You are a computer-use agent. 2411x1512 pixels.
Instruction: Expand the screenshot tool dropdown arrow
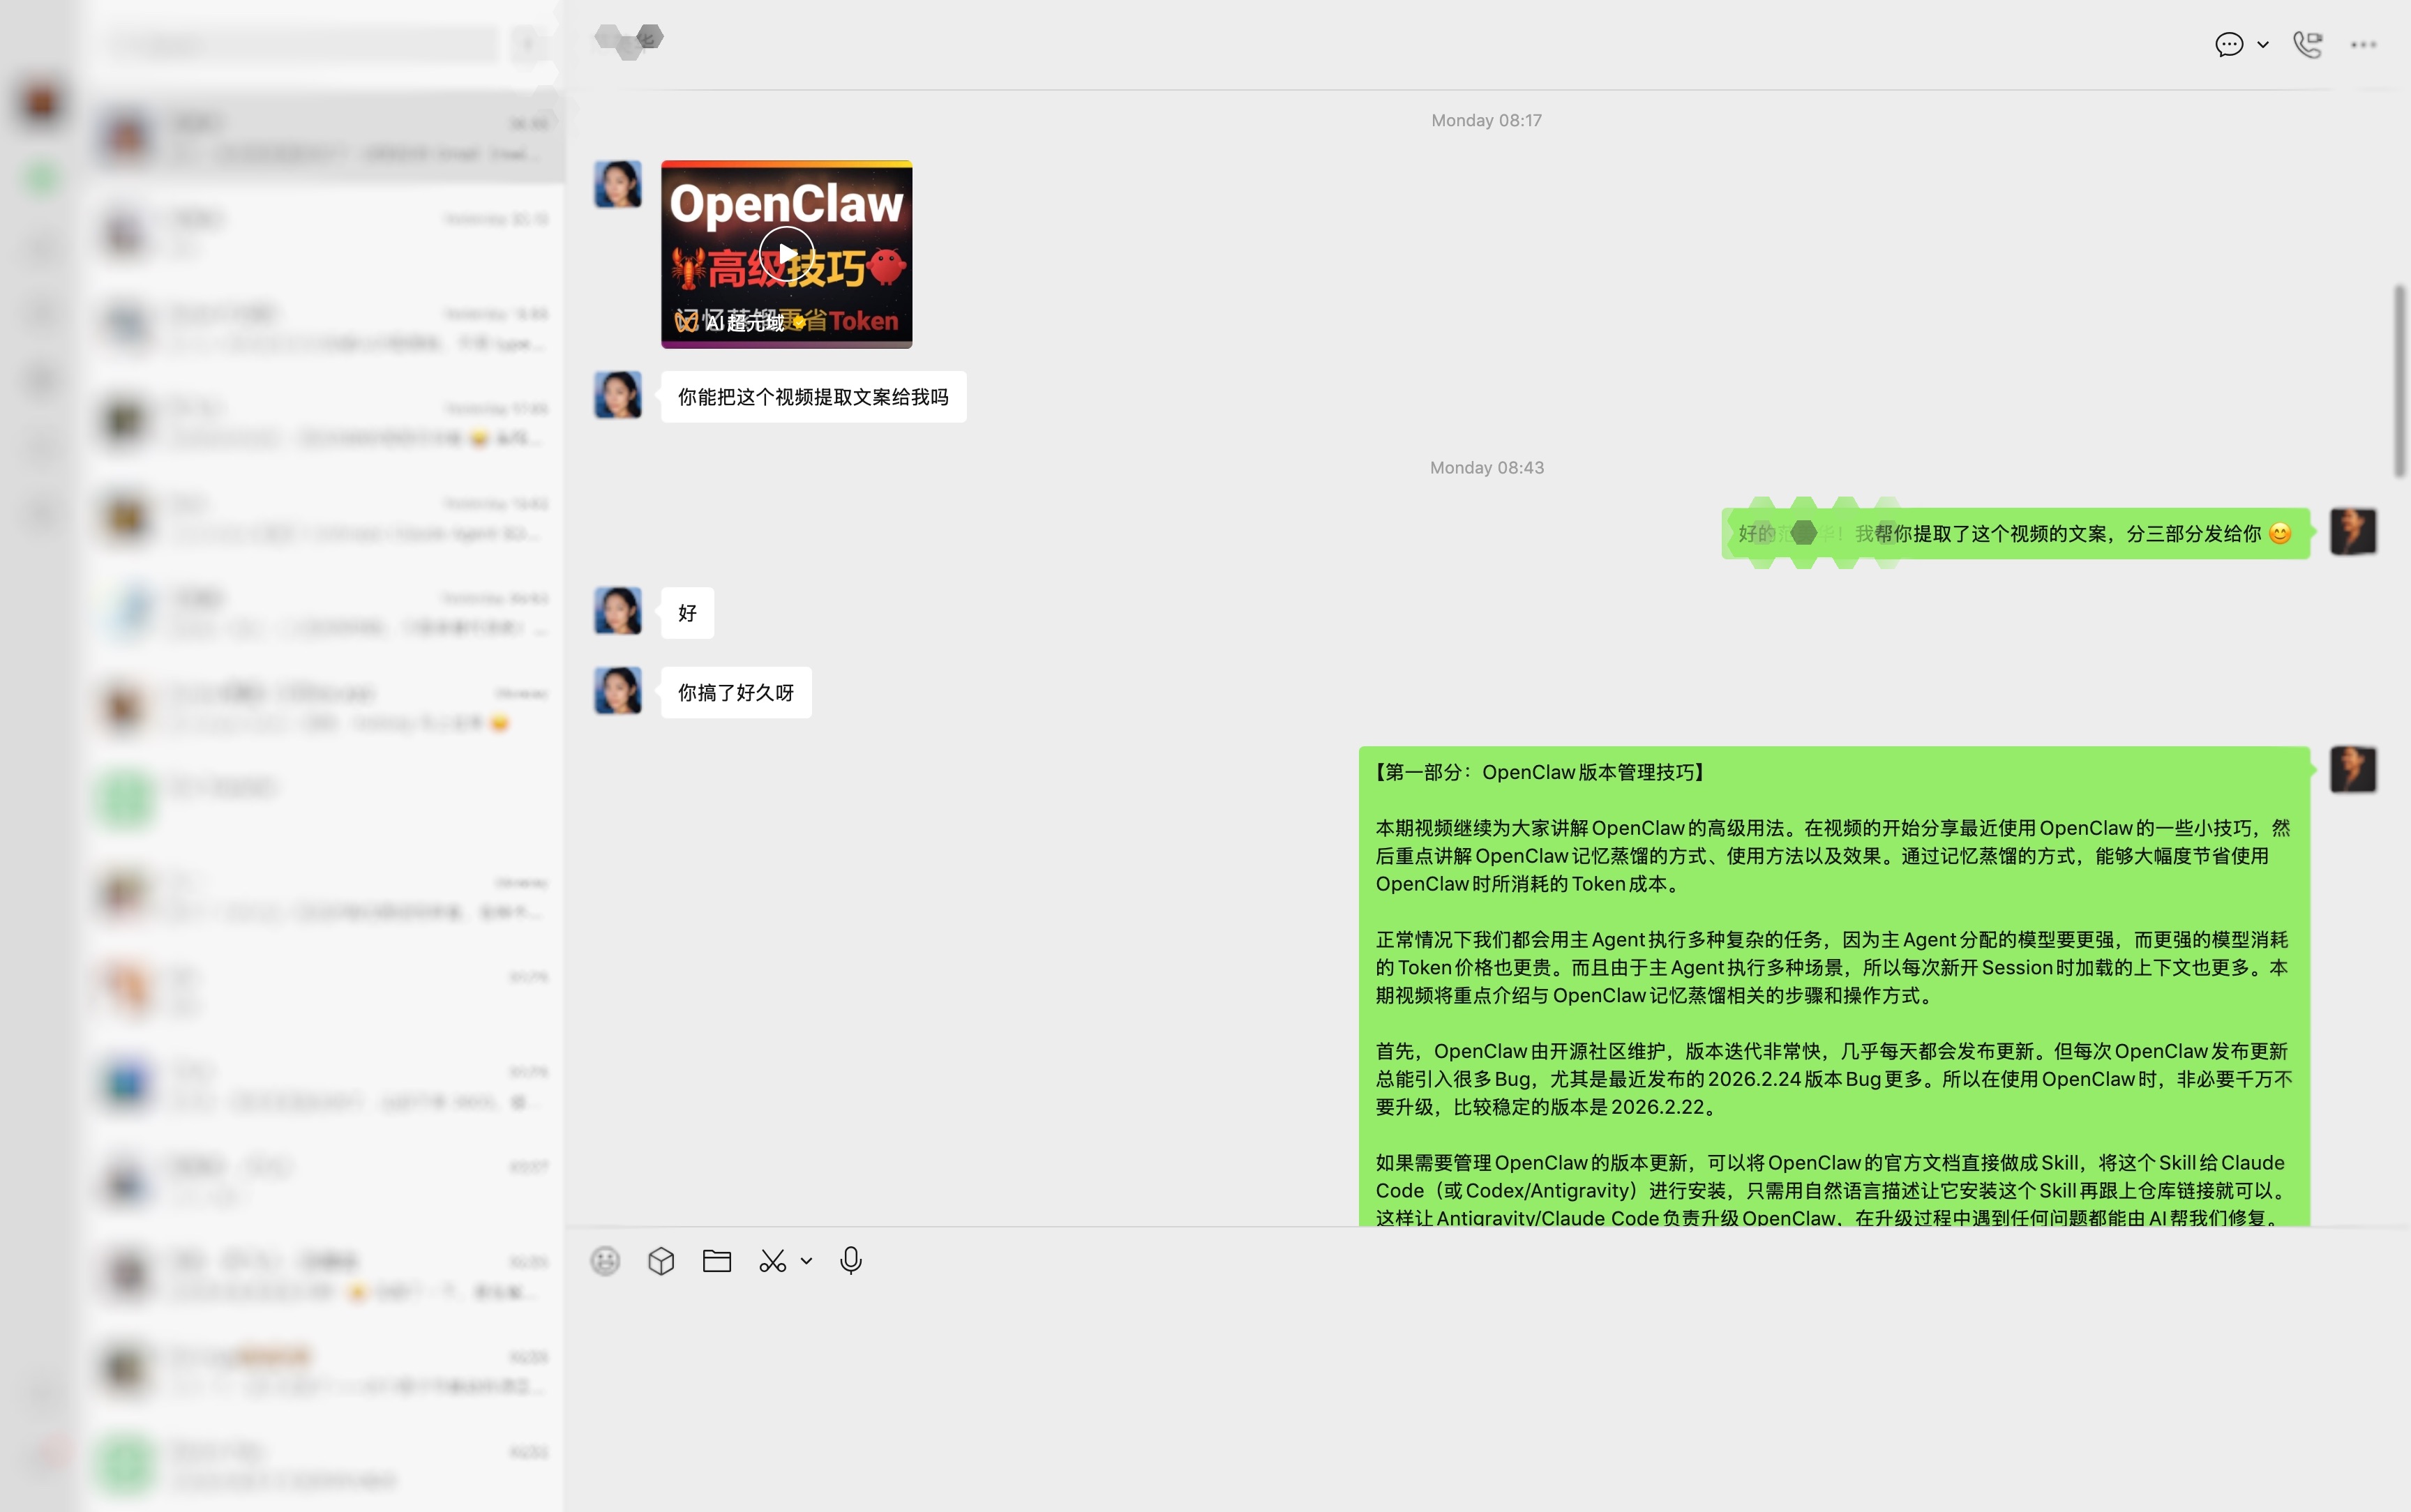tap(806, 1261)
